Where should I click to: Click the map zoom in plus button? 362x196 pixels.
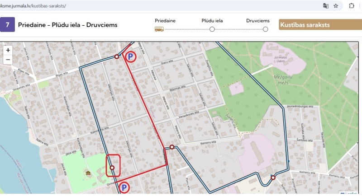pyautogui.click(x=8, y=50)
